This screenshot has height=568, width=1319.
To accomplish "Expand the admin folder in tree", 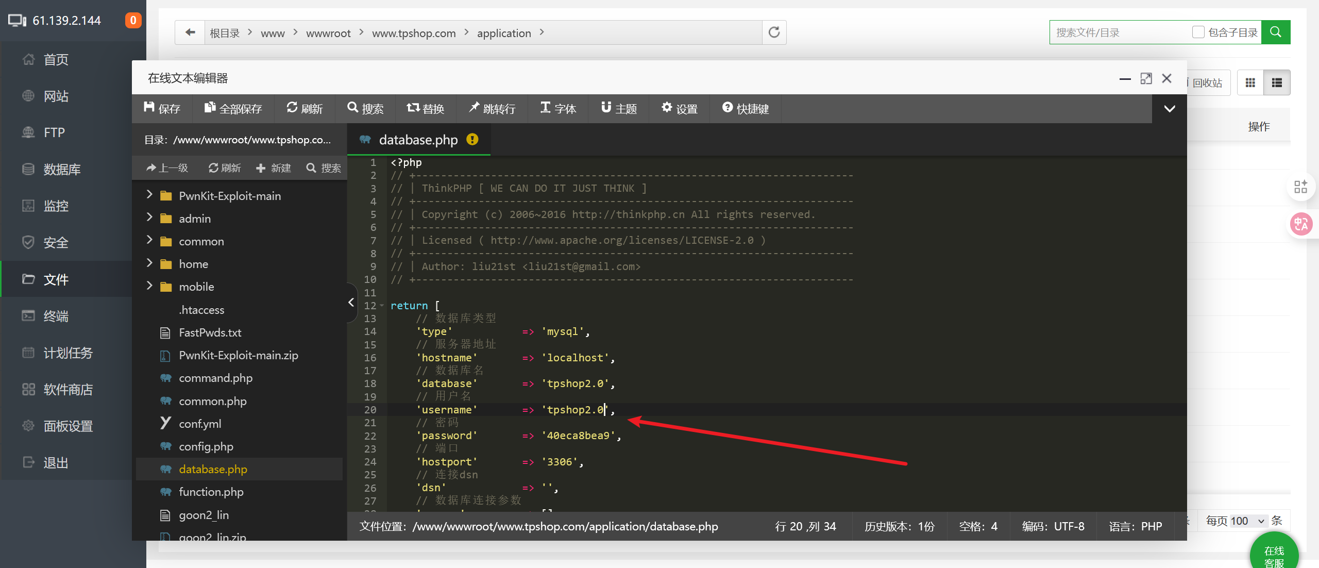I will 149,218.
